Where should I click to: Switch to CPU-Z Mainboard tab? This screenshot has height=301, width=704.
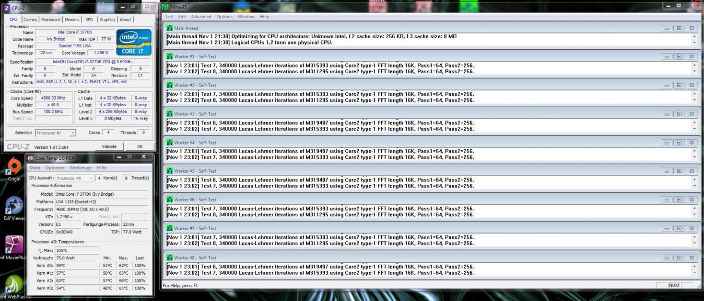51,20
